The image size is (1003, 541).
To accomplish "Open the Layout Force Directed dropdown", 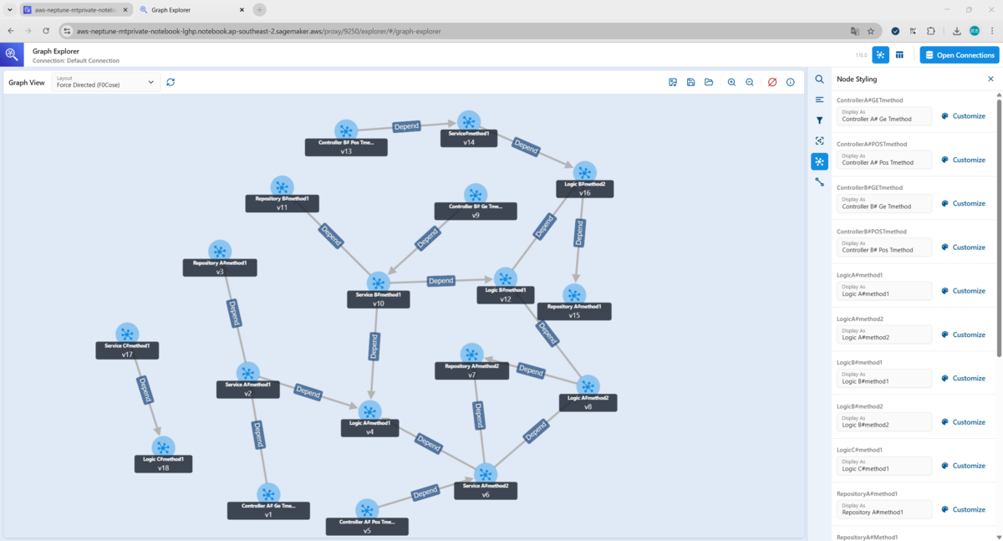I will pos(105,82).
